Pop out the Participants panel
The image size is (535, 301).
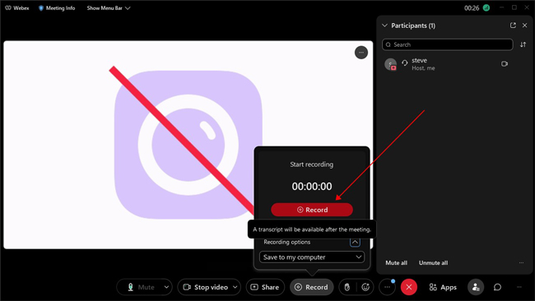[513, 25]
